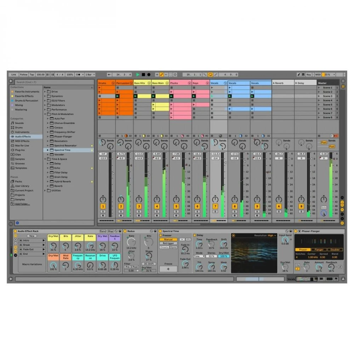Viewport: 354px width, 354px height.
Task: Solo track 3 with its S button
Action: 139,211
